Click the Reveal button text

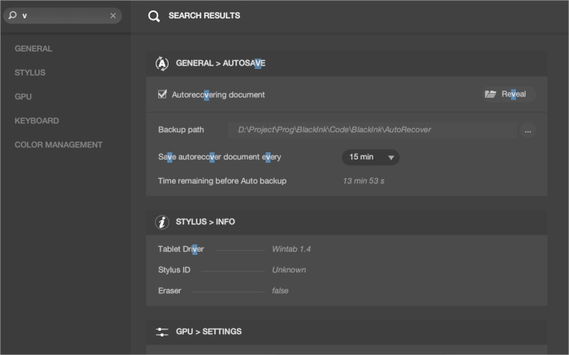(514, 95)
